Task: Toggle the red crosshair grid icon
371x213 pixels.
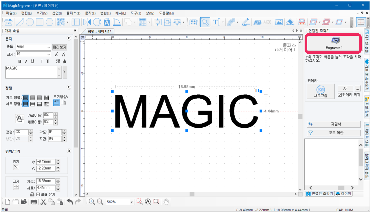Action: click(x=361, y=22)
